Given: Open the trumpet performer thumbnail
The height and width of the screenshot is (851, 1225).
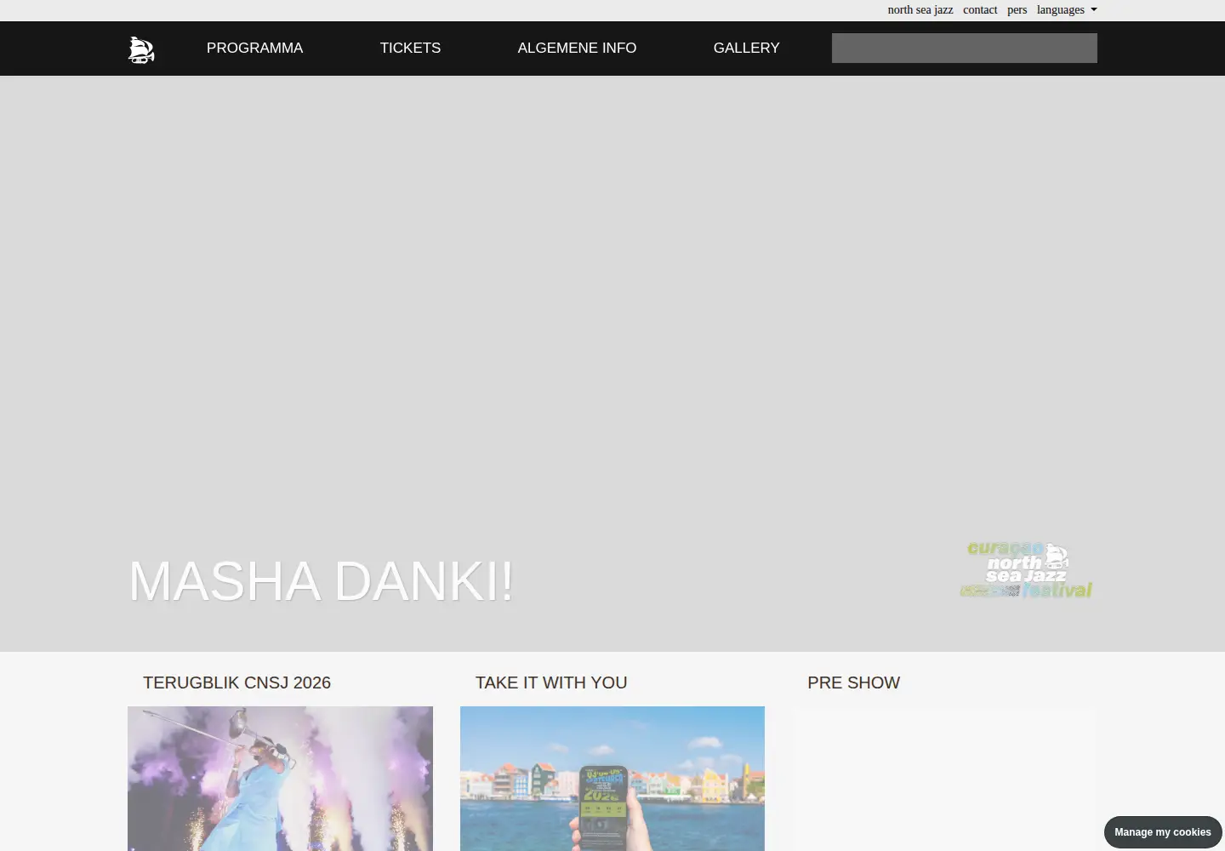Looking at the screenshot, I should (280, 779).
